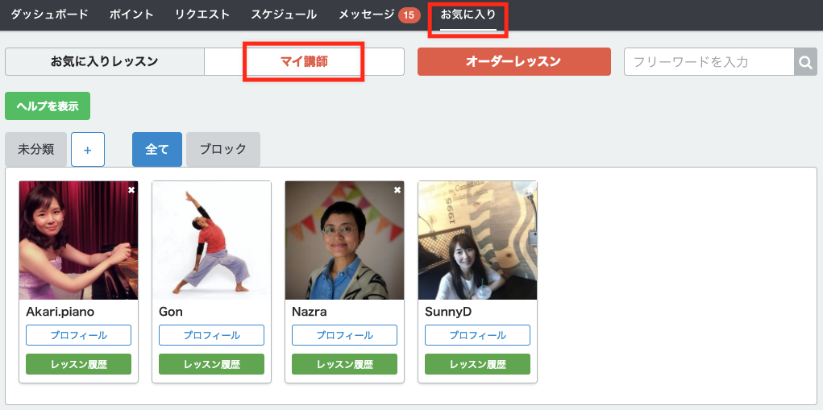Viewport: 823px width, 410px height.
Task: Open Nazra's portrait thumbnail
Action: pyautogui.click(x=344, y=240)
